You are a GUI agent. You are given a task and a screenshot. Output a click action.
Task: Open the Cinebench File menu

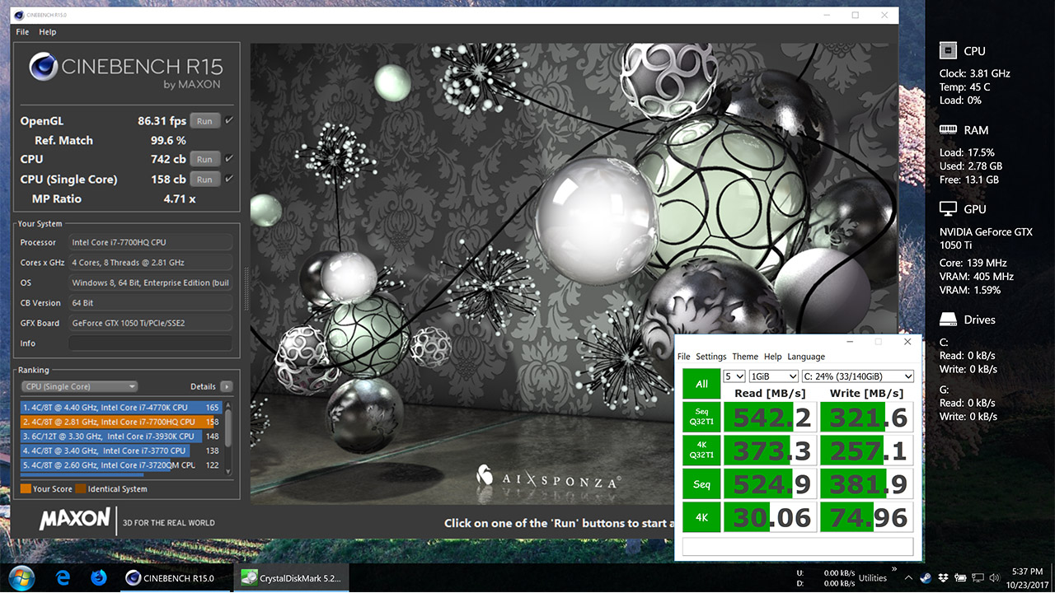point(22,32)
